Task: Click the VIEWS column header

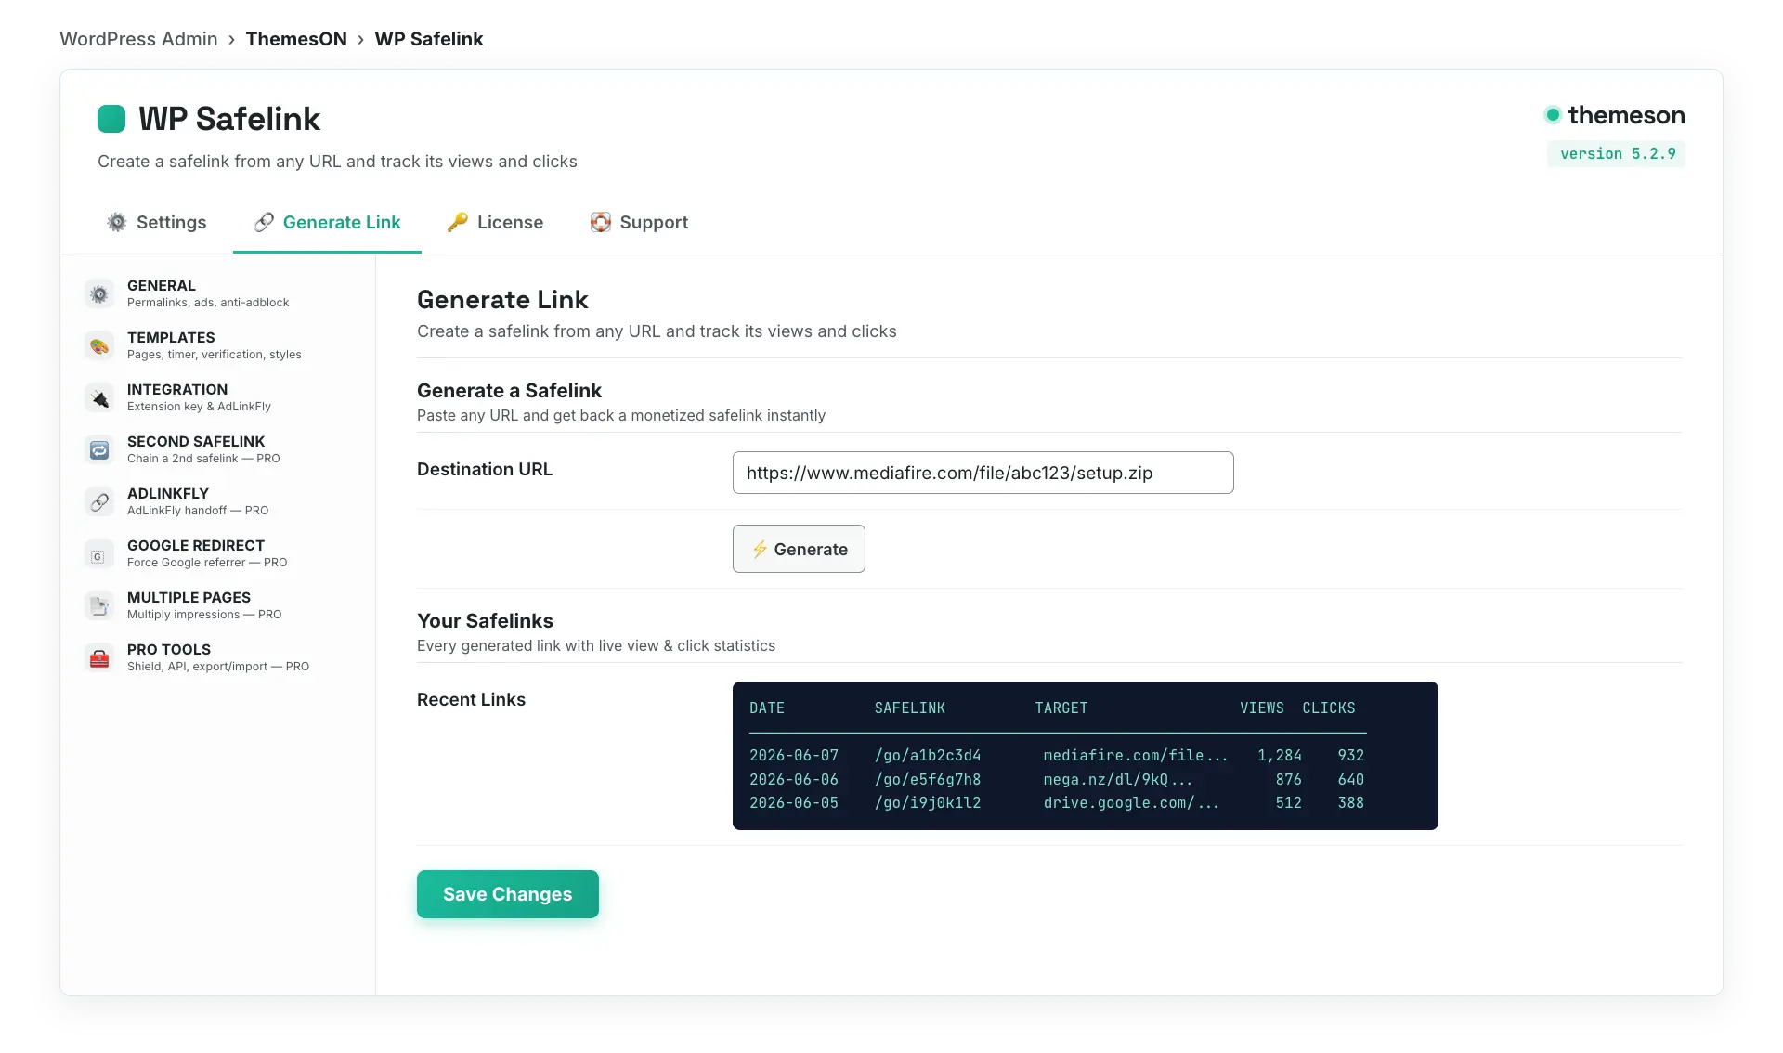Action: click(x=1262, y=708)
